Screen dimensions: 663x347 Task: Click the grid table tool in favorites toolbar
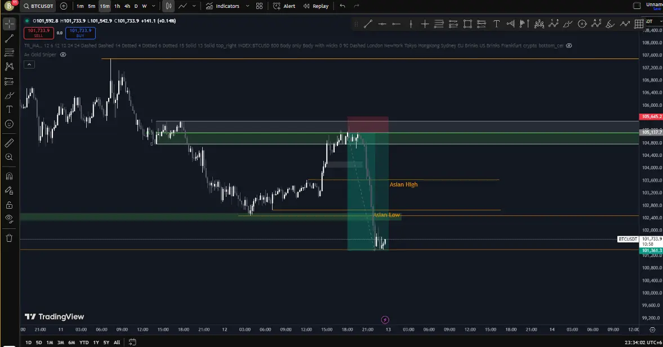pyautogui.click(x=639, y=24)
